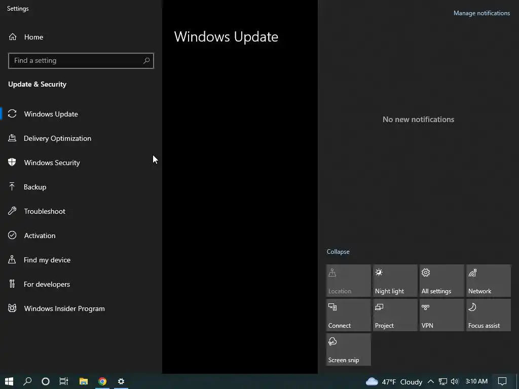This screenshot has height=389, width=519.
Task: Open Windows Update in the sidebar
Action: 81,114
